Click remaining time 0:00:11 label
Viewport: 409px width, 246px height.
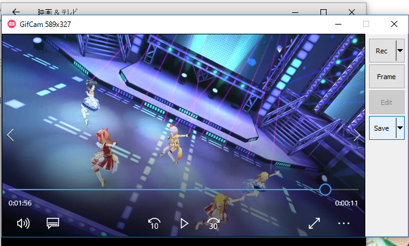pyautogui.click(x=346, y=203)
